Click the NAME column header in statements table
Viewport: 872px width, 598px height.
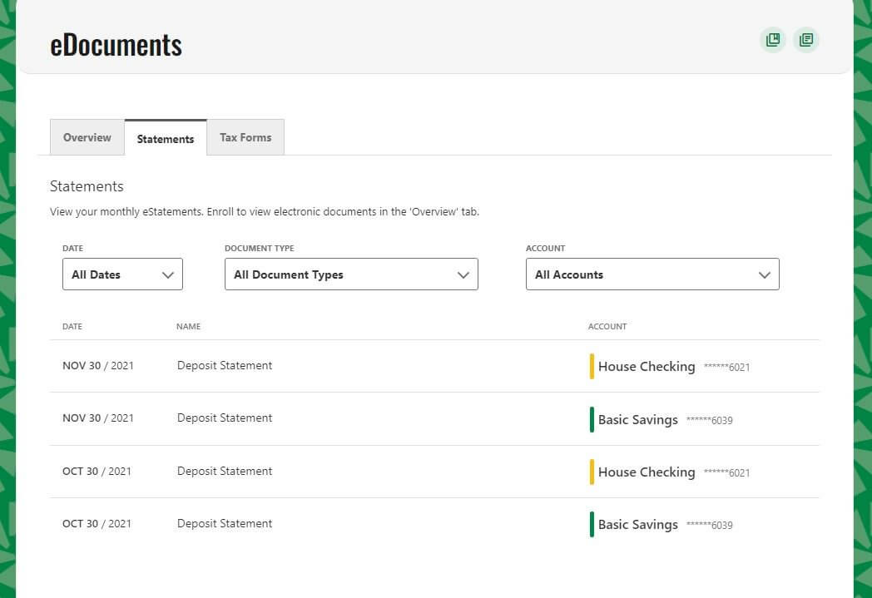188,327
